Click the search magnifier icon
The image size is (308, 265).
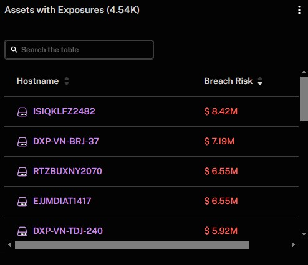coord(14,50)
